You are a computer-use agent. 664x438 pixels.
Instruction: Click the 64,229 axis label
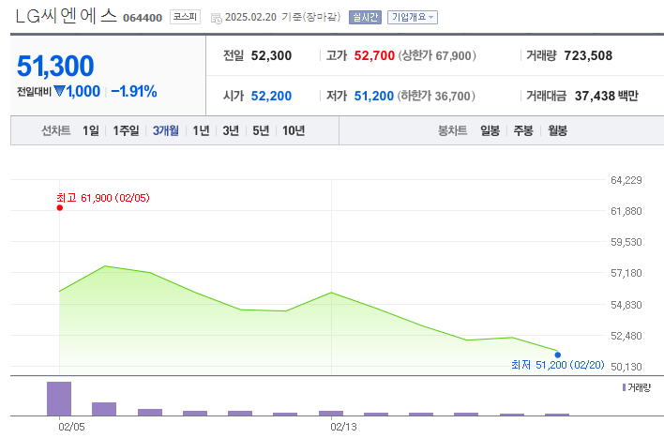(626, 180)
